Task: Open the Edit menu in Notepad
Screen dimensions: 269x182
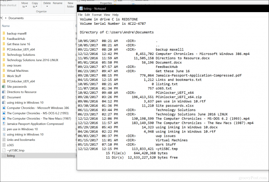Action: pyautogui.click(x=87, y=15)
